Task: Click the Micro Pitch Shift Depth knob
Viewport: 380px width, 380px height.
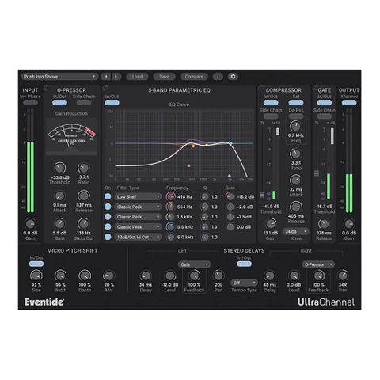Action: click(85, 275)
